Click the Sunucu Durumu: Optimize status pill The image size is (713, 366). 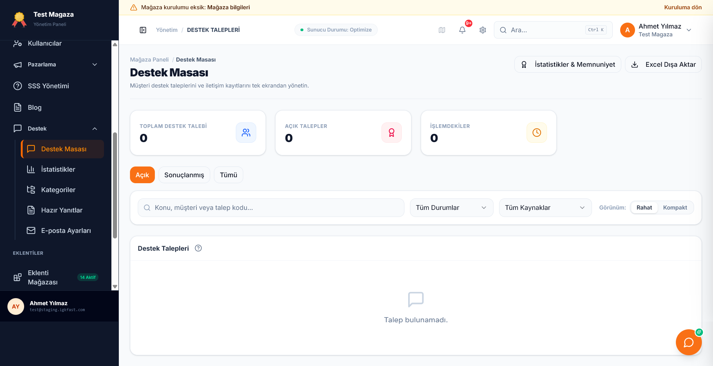(336, 30)
